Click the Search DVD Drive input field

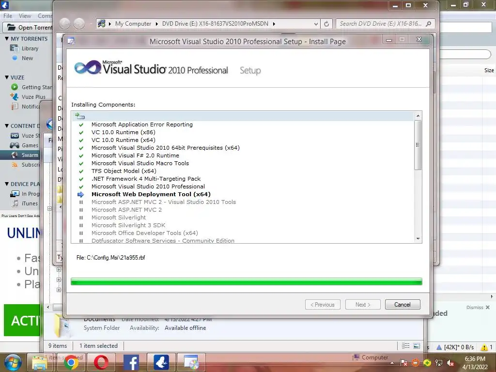[381, 24]
